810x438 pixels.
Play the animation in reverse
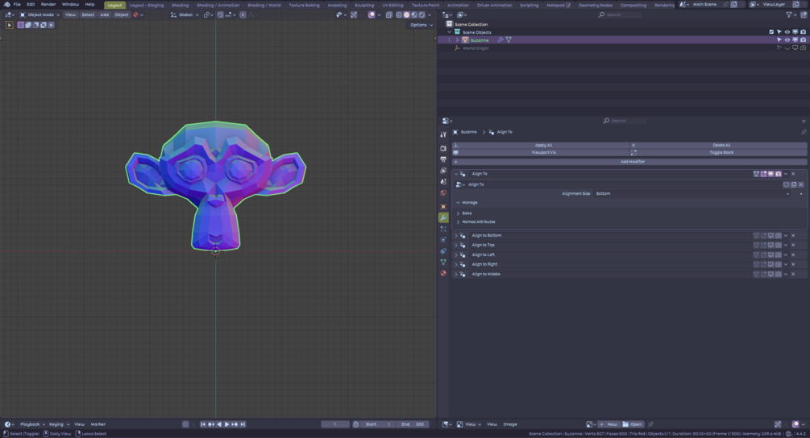pyautogui.click(x=219, y=424)
